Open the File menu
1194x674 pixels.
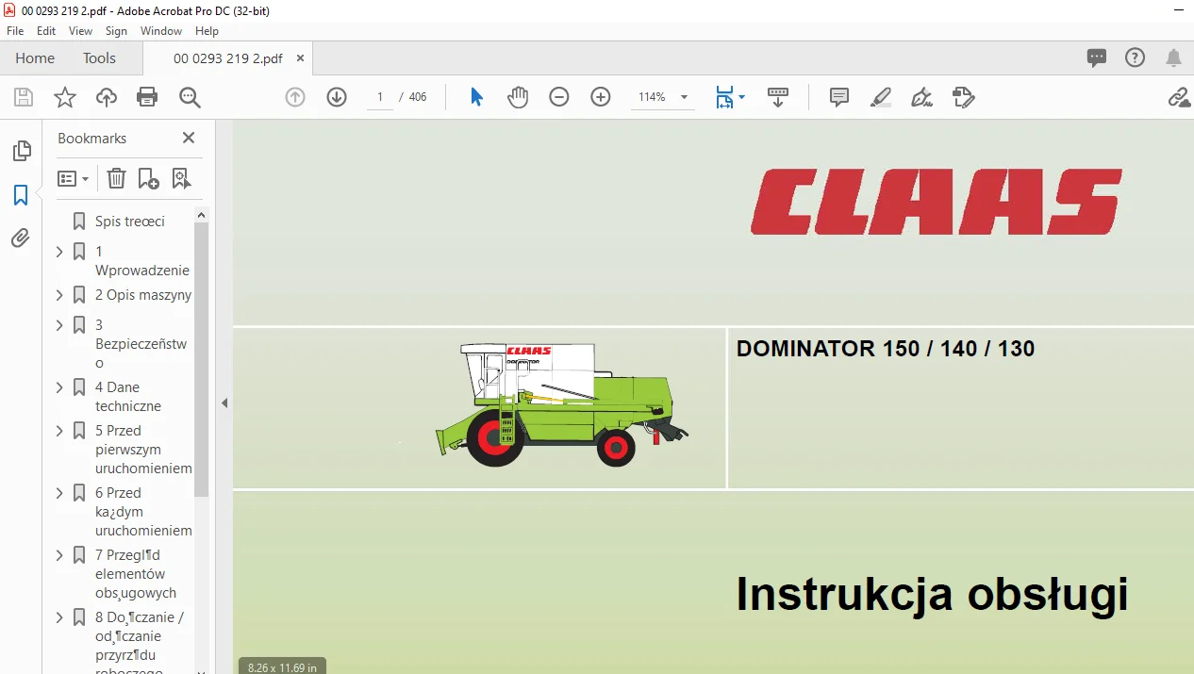(x=15, y=31)
